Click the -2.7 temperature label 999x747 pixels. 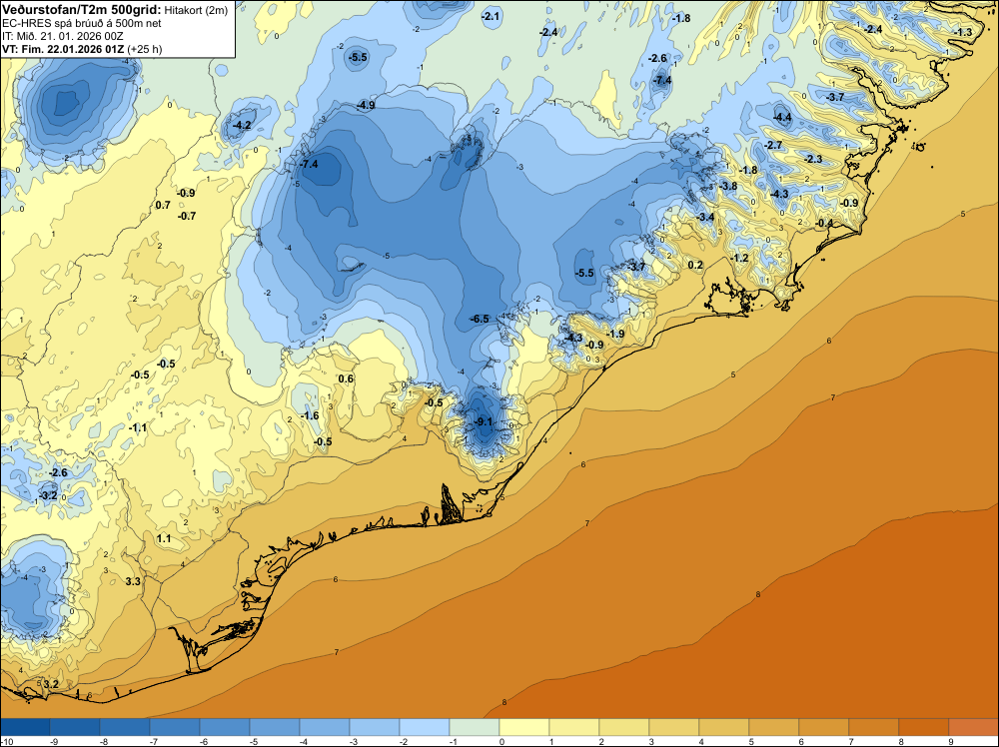tap(773, 146)
